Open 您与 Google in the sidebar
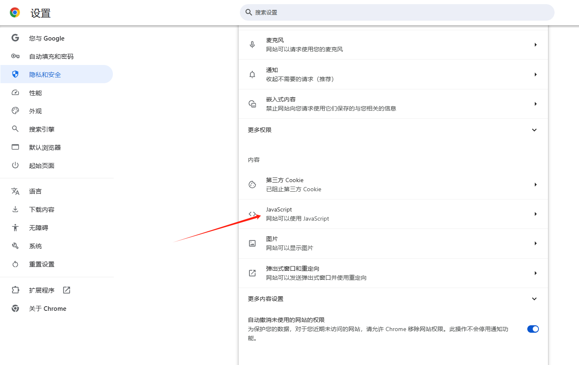This screenshot has width=579, height=365. (x=57, y=38)
